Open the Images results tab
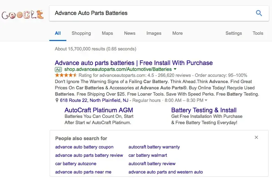Image resolution: width=272 pixels, height=178 pixels. [x=154, y=33]
